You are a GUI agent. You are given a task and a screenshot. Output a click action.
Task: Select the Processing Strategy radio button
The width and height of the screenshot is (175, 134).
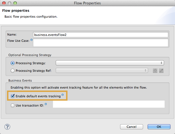click(x=12, y=63)
